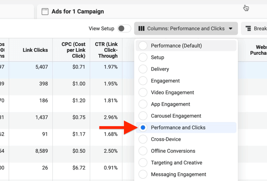Click the selected Performance and Clicks radio
Image resolution: width=267 pixels, height=181 pixels.
coord(143,127)
